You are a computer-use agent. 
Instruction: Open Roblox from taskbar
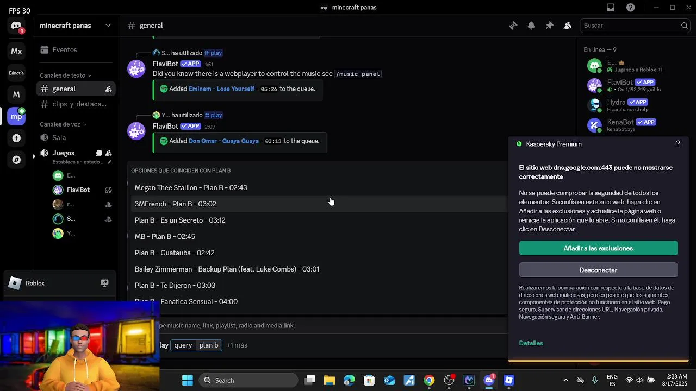click(x=508, y=380)
